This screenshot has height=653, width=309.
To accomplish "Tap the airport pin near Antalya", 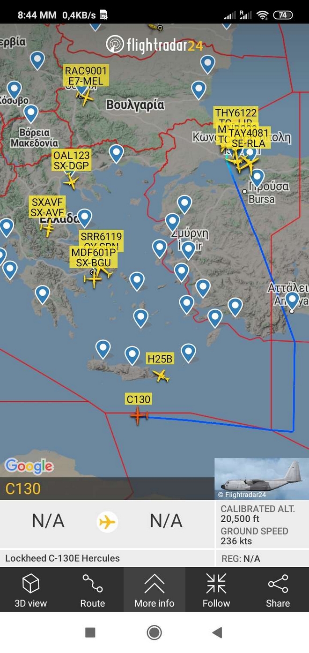I will (x=293, y=300).
